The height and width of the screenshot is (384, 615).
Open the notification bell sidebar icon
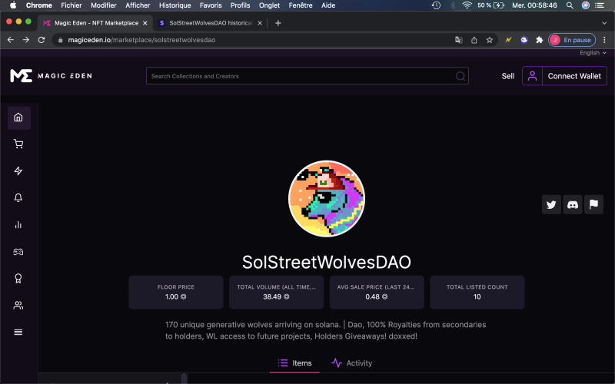(18, 197)
